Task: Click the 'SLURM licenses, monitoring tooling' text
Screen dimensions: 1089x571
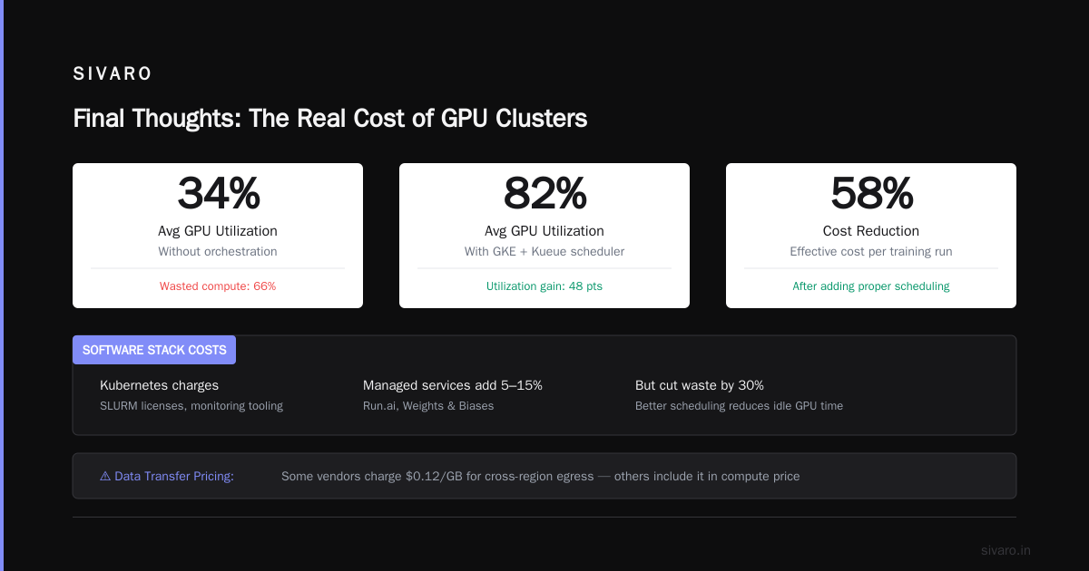Action: click(191, 406)
